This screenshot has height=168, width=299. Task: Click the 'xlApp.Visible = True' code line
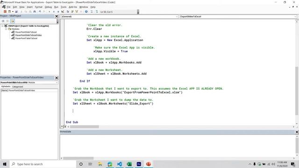111,51
